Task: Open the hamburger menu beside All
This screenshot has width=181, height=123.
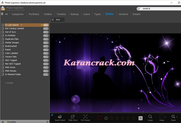Action: point(2,14)
